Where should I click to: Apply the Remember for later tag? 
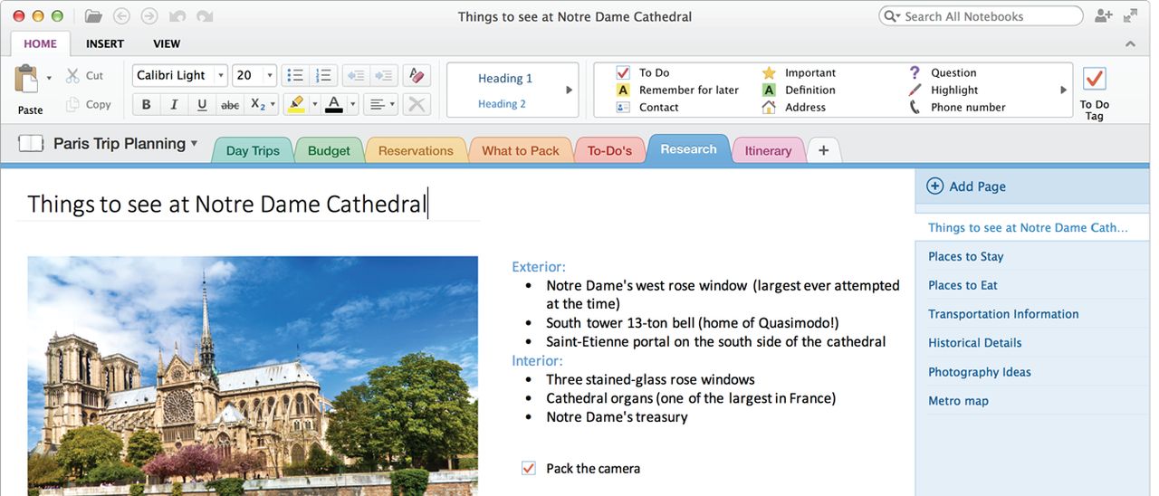click(677, 90)
